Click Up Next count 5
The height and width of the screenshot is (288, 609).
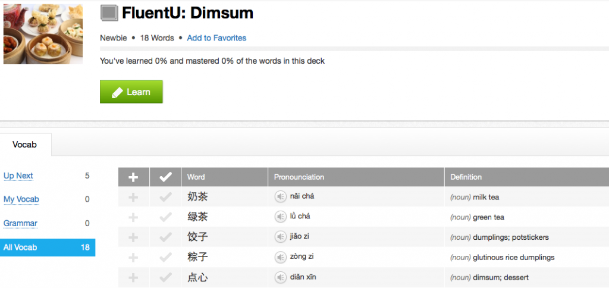87,176
